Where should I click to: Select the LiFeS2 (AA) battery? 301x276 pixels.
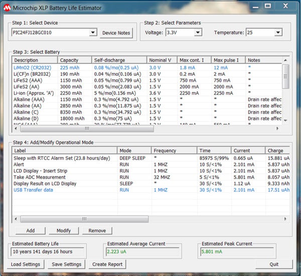pyautogui.click(x=147, y=86)
